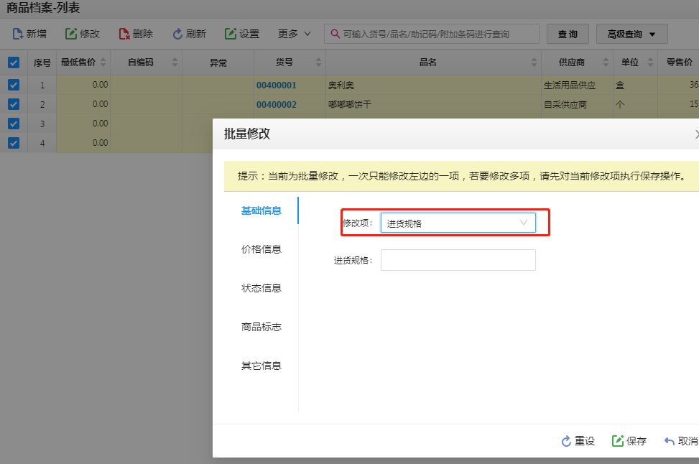This screenshot has height=464, width=699.
Task: Switch to 商品标志 tab
Action: 261,327
